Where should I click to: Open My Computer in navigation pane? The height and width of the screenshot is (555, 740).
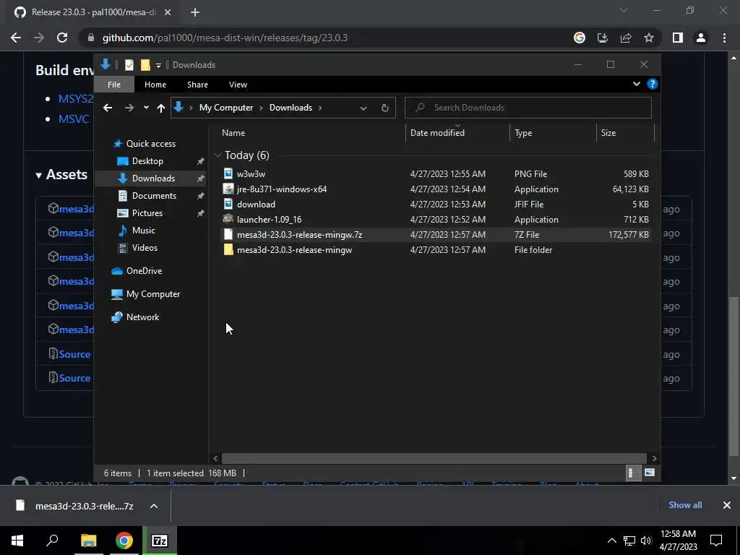click(153, 294)
